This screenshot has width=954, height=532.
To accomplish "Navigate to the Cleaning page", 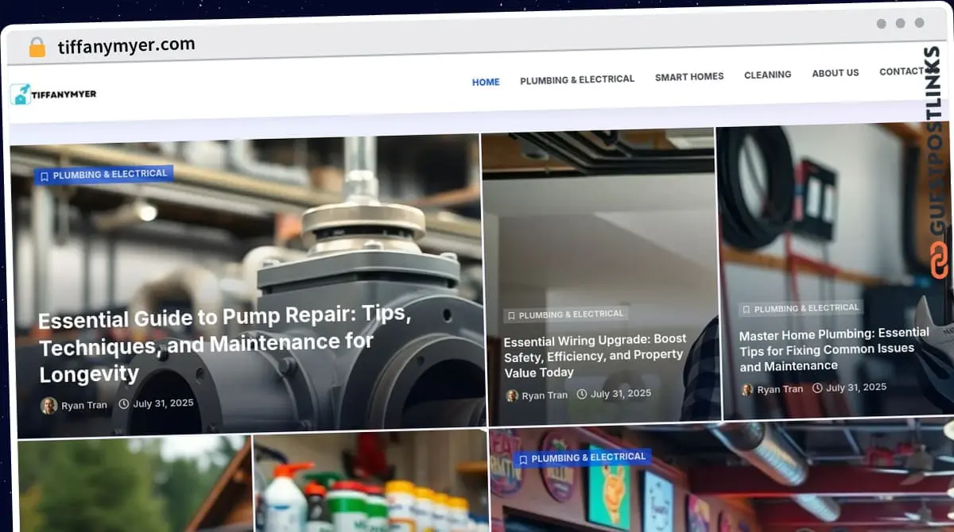I will (x=767, y=75).
